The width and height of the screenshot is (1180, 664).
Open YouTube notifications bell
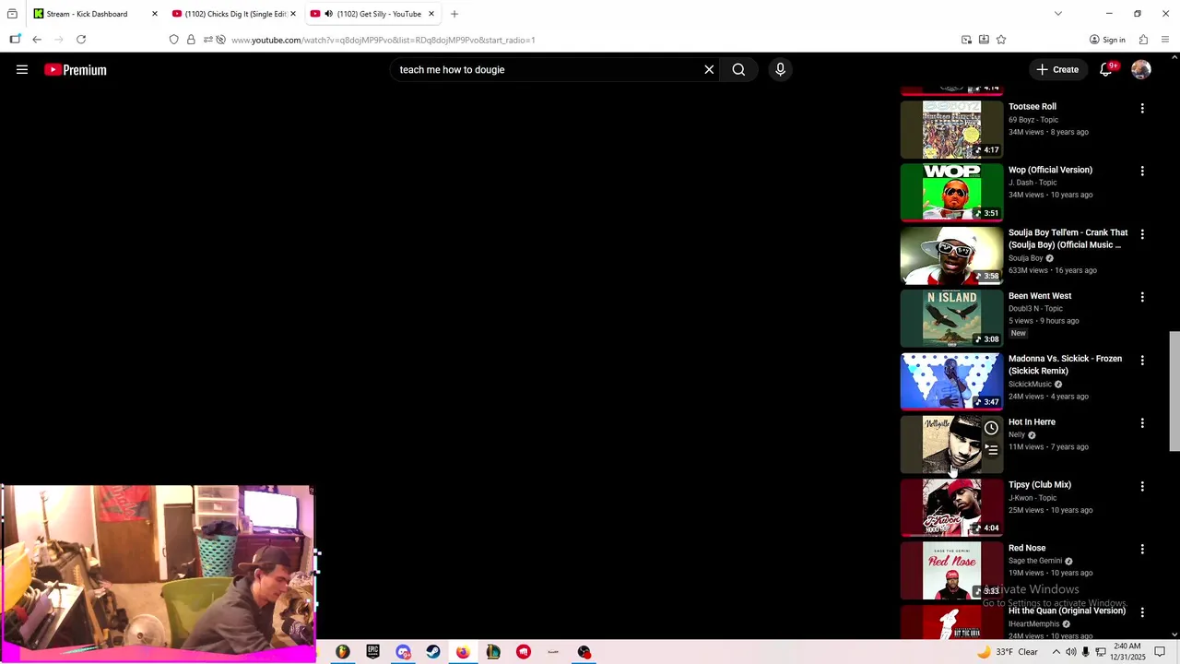(1106, 69)
